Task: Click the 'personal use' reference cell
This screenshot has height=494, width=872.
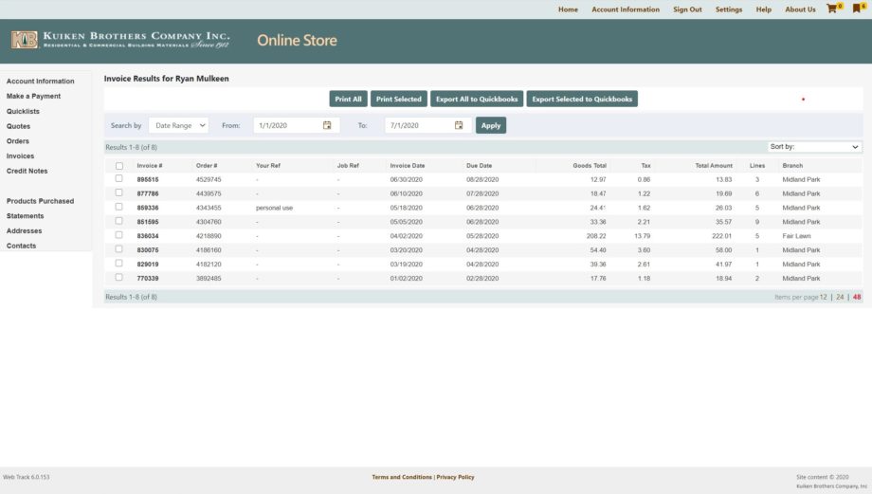Action: (x=274, y=208)
